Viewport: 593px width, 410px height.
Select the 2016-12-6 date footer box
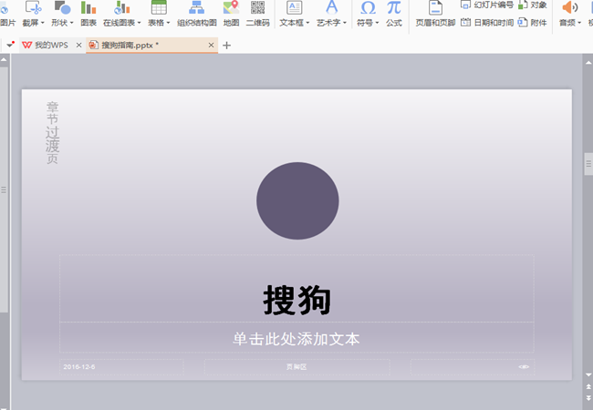[121, 367]
